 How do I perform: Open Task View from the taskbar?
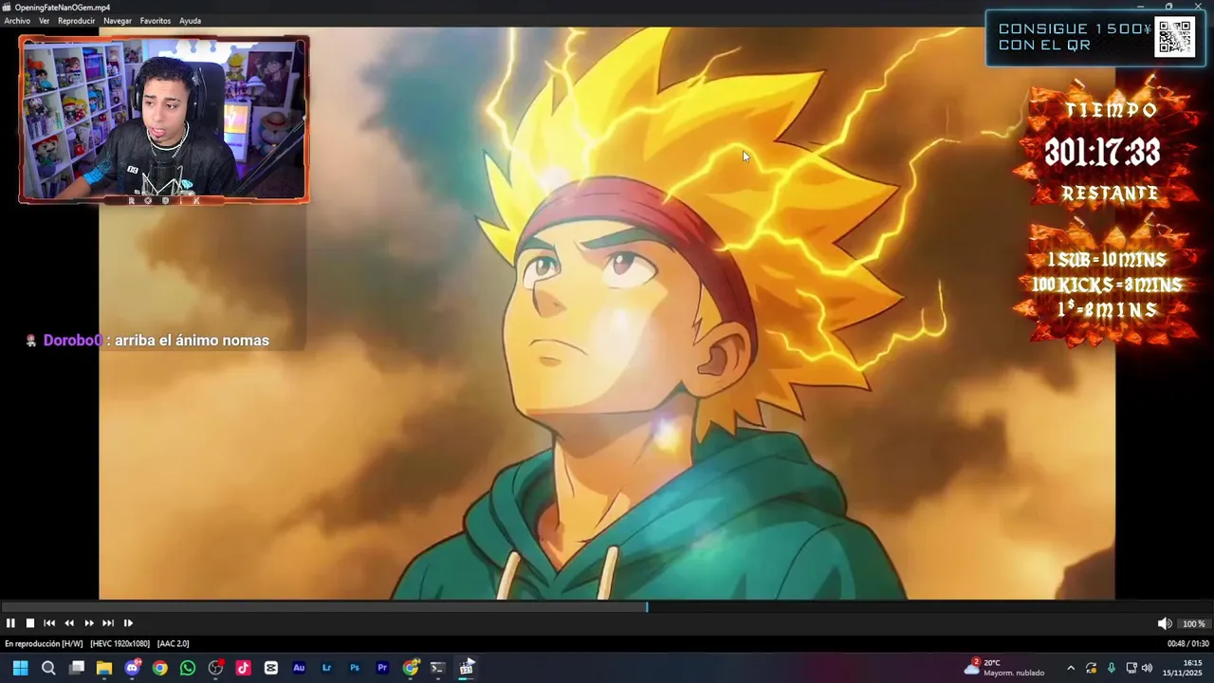[77, 668]
